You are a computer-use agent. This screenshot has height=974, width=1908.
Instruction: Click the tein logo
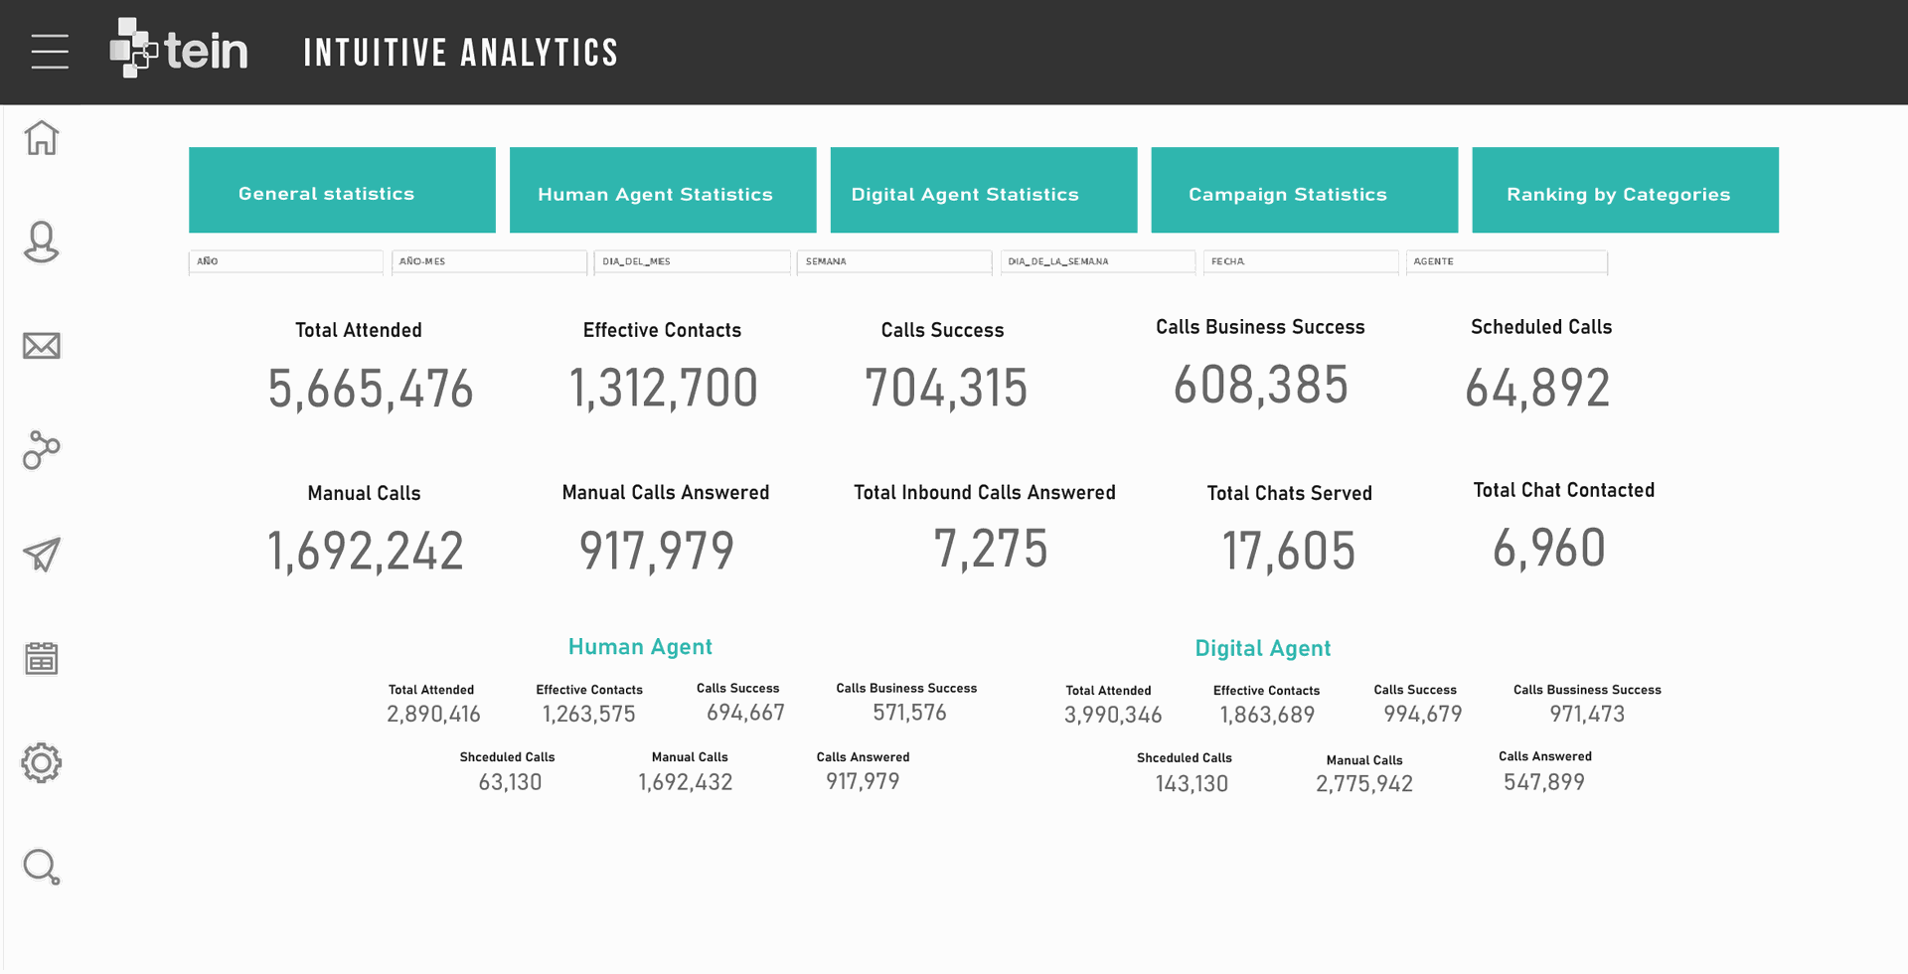[179, 49]
